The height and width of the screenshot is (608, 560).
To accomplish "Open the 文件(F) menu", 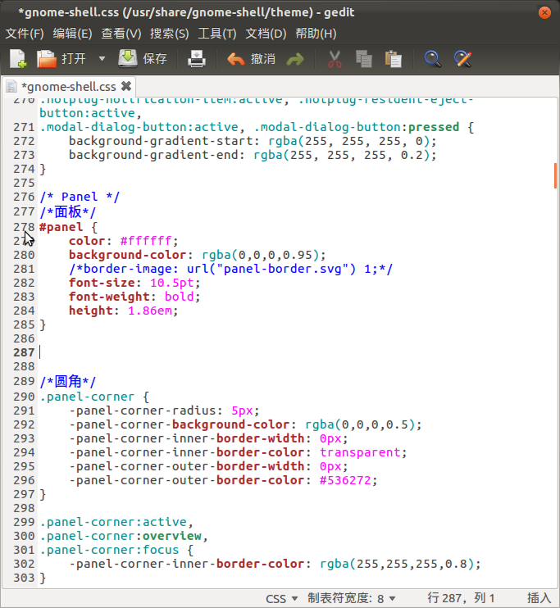I will (x=25, y=34).
